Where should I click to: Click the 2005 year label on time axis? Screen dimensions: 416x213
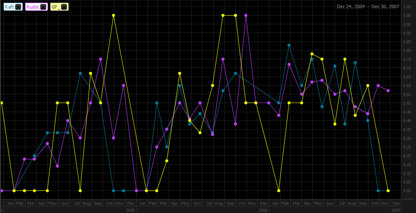pyautogui.click(x=130, y=210)
